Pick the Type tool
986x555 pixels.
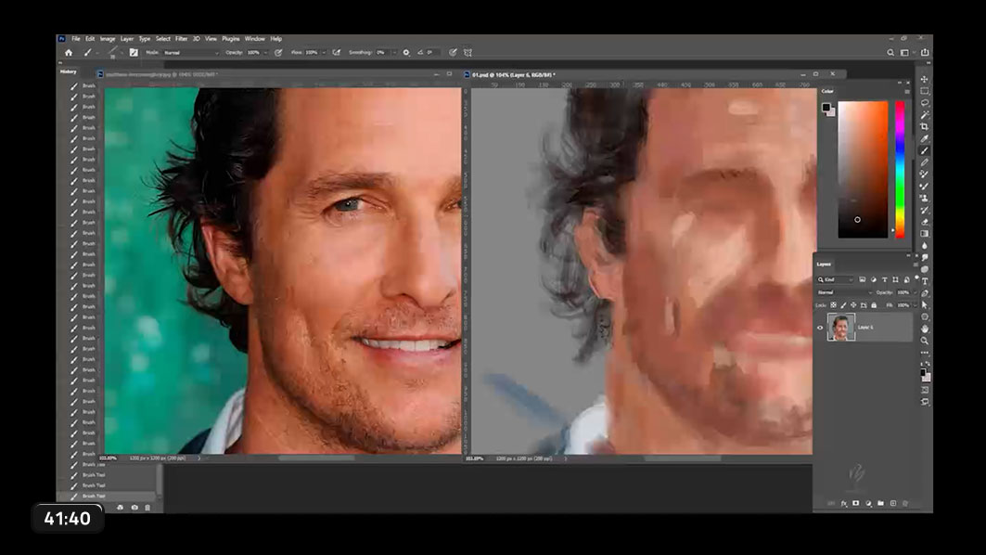pos(924,280)
